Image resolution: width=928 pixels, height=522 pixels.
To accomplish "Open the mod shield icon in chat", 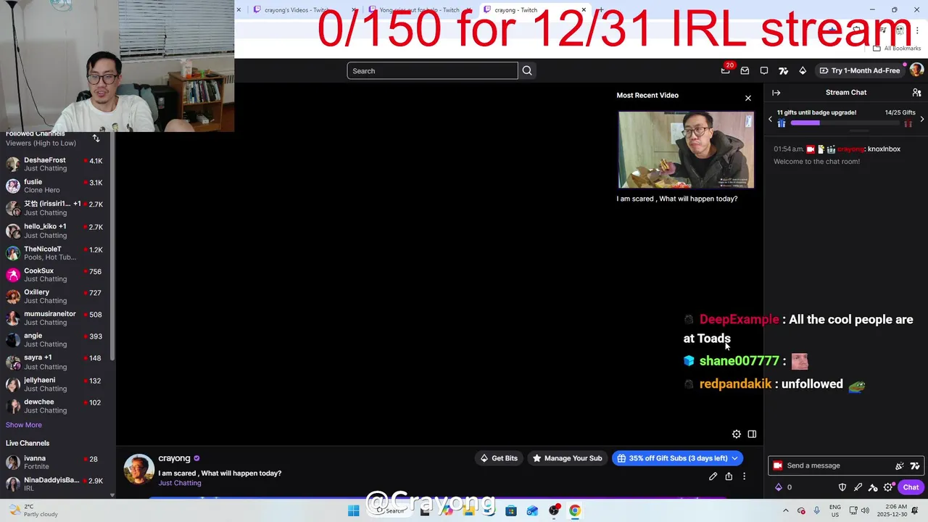I will (842, 487).
